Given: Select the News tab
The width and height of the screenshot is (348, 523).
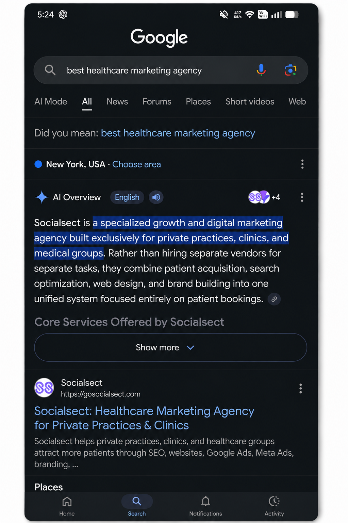Looking at the screenshot, I should point(117,102).
